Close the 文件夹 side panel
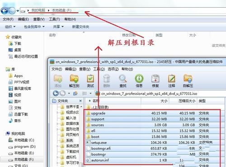226x167 pixels. (80, 101)
